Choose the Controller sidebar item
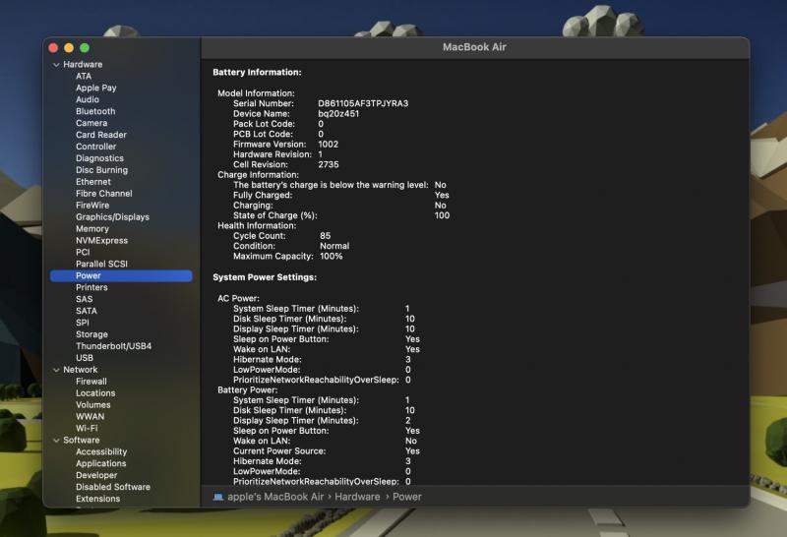The width and height of the screenshot is (787, 537). (x=95, y=147)
